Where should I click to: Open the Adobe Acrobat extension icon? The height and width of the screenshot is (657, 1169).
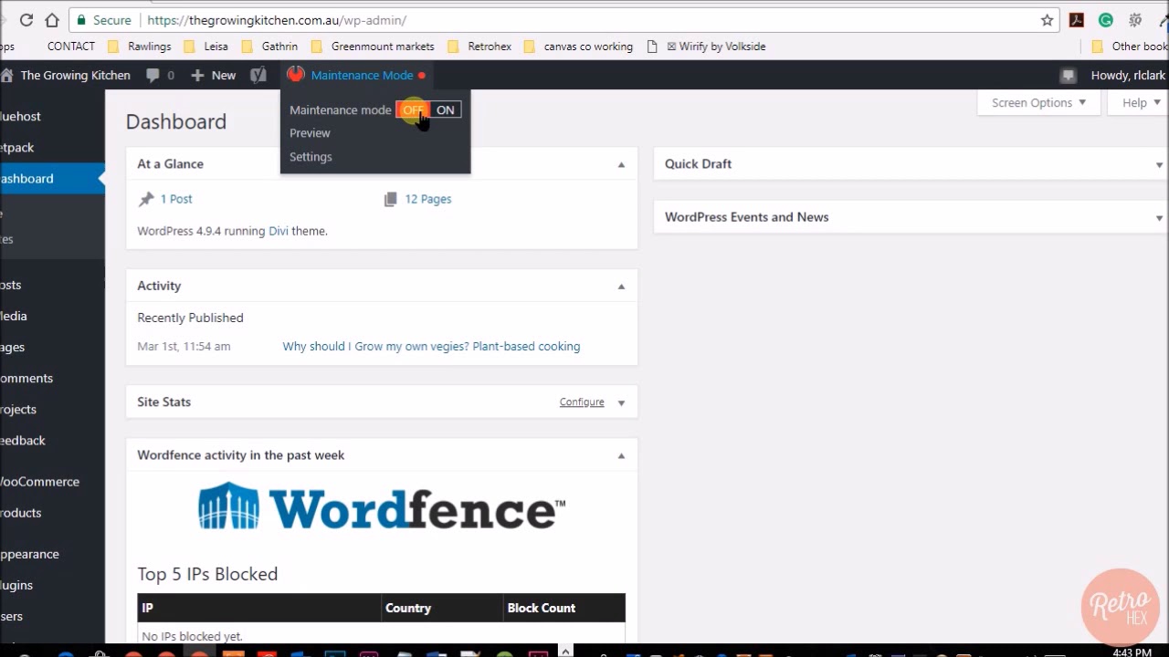[x=1077, y=20]
